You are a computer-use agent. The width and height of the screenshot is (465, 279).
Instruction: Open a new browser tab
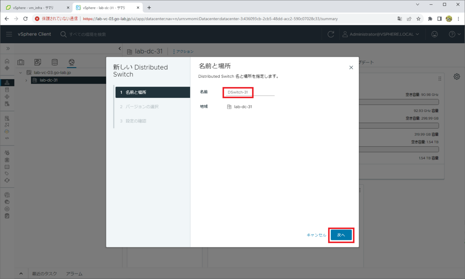coord(149,7)
